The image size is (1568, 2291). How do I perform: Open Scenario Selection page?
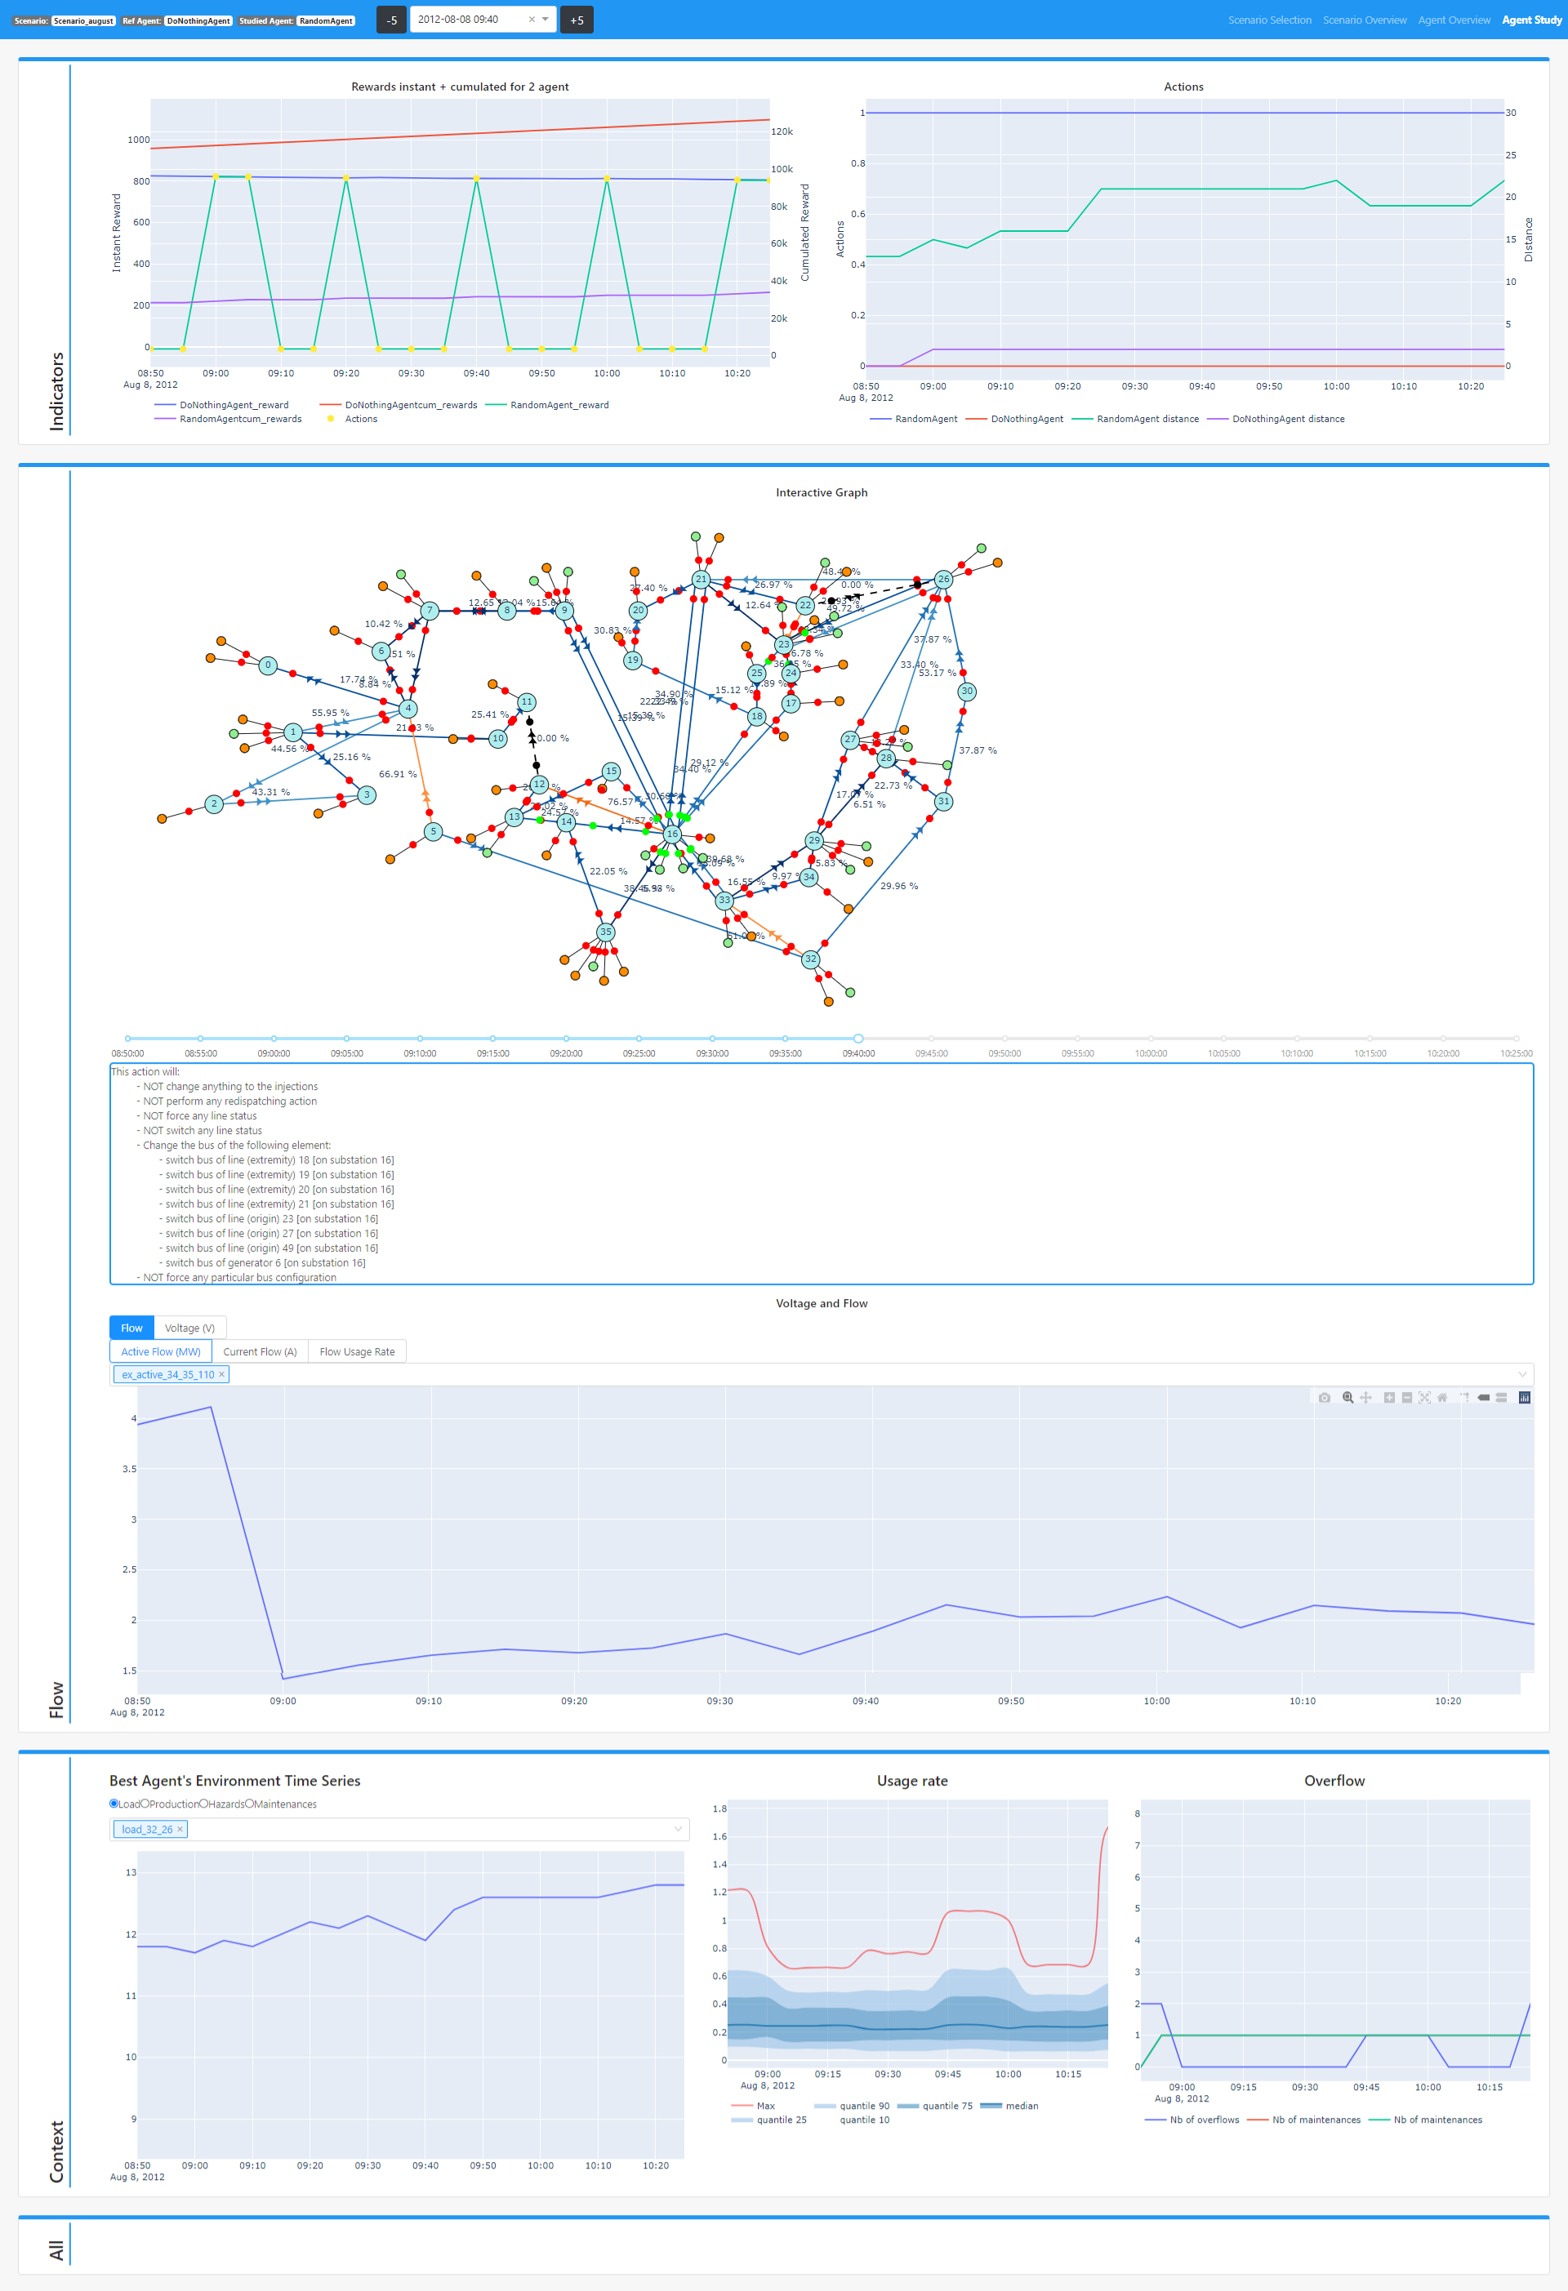(1269, 20)
